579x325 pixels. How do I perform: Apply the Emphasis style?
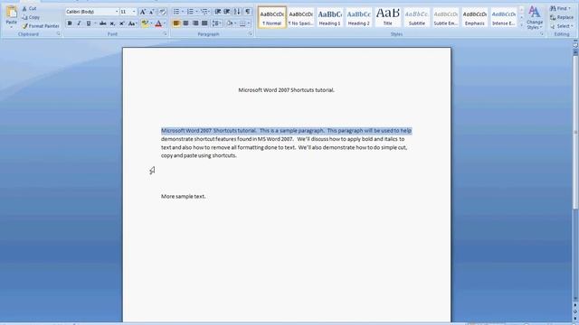point(474,17)
